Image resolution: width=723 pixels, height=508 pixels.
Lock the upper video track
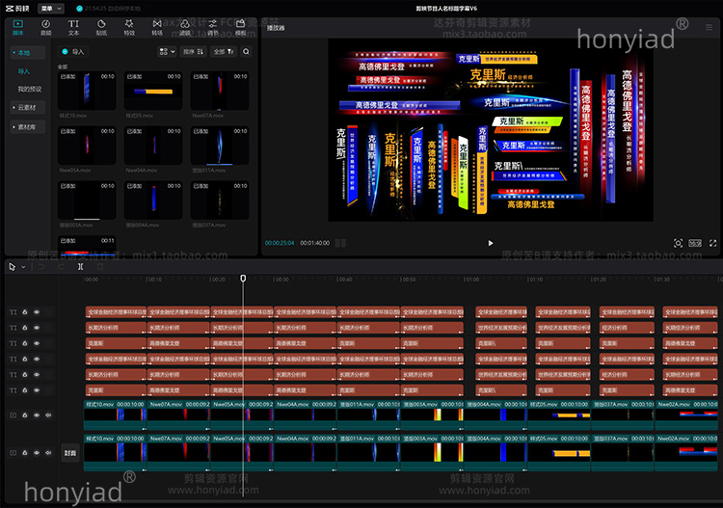click(25, 415)
